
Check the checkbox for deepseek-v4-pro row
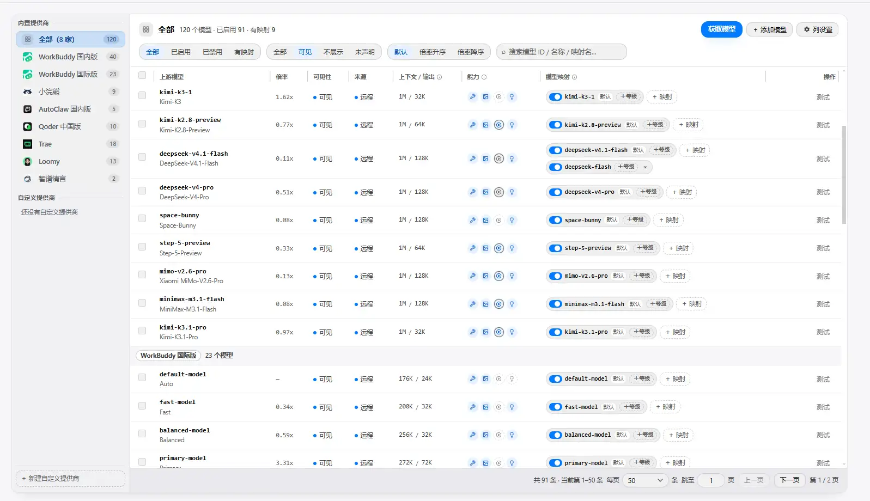tap(142, 191)
